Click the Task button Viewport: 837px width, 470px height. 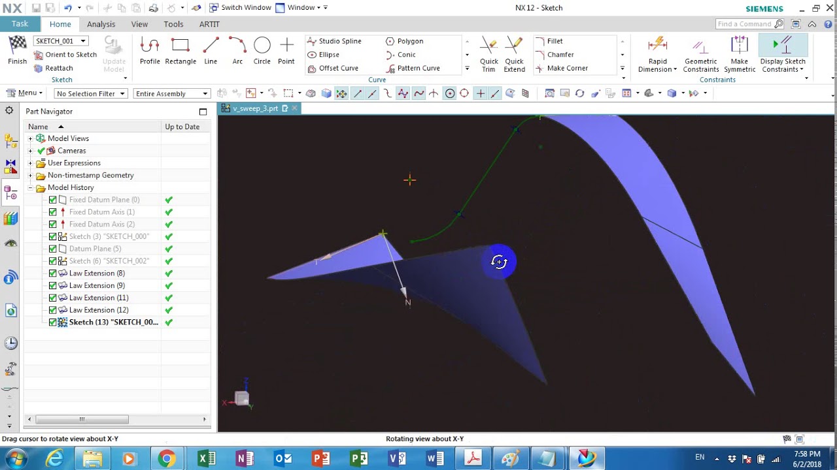coord(20,24)
